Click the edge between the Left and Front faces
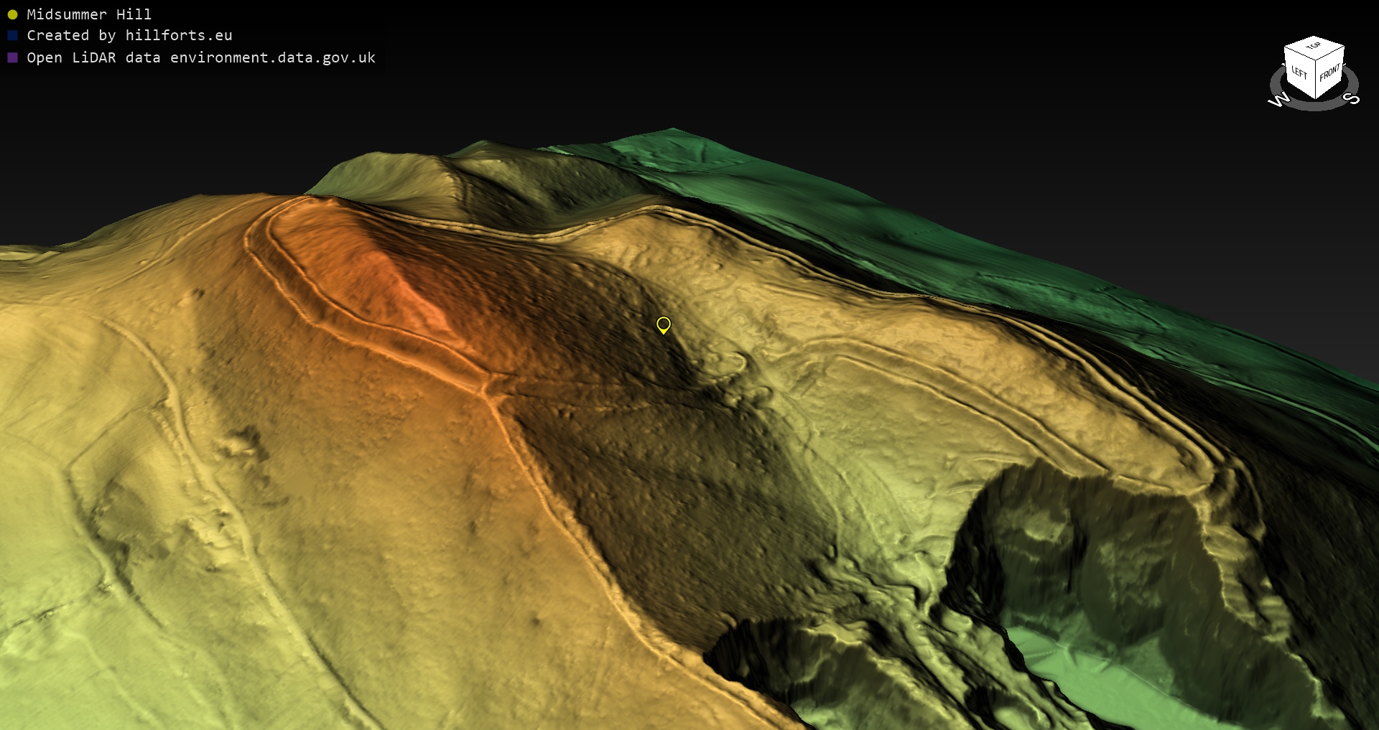This screenshot has height=730, width=1379. [x=1314, y=79]
